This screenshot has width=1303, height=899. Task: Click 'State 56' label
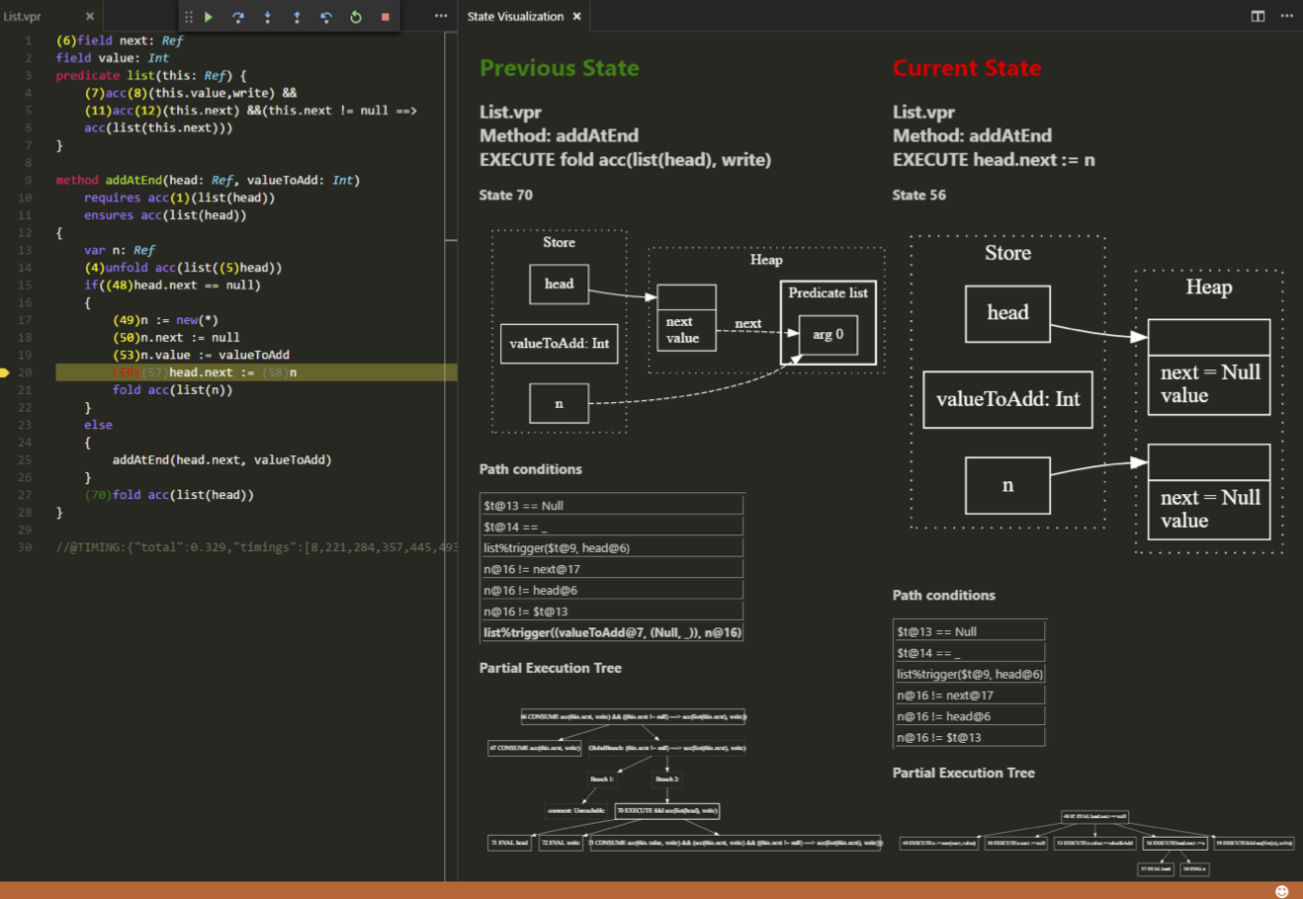(x=919, y=196)
